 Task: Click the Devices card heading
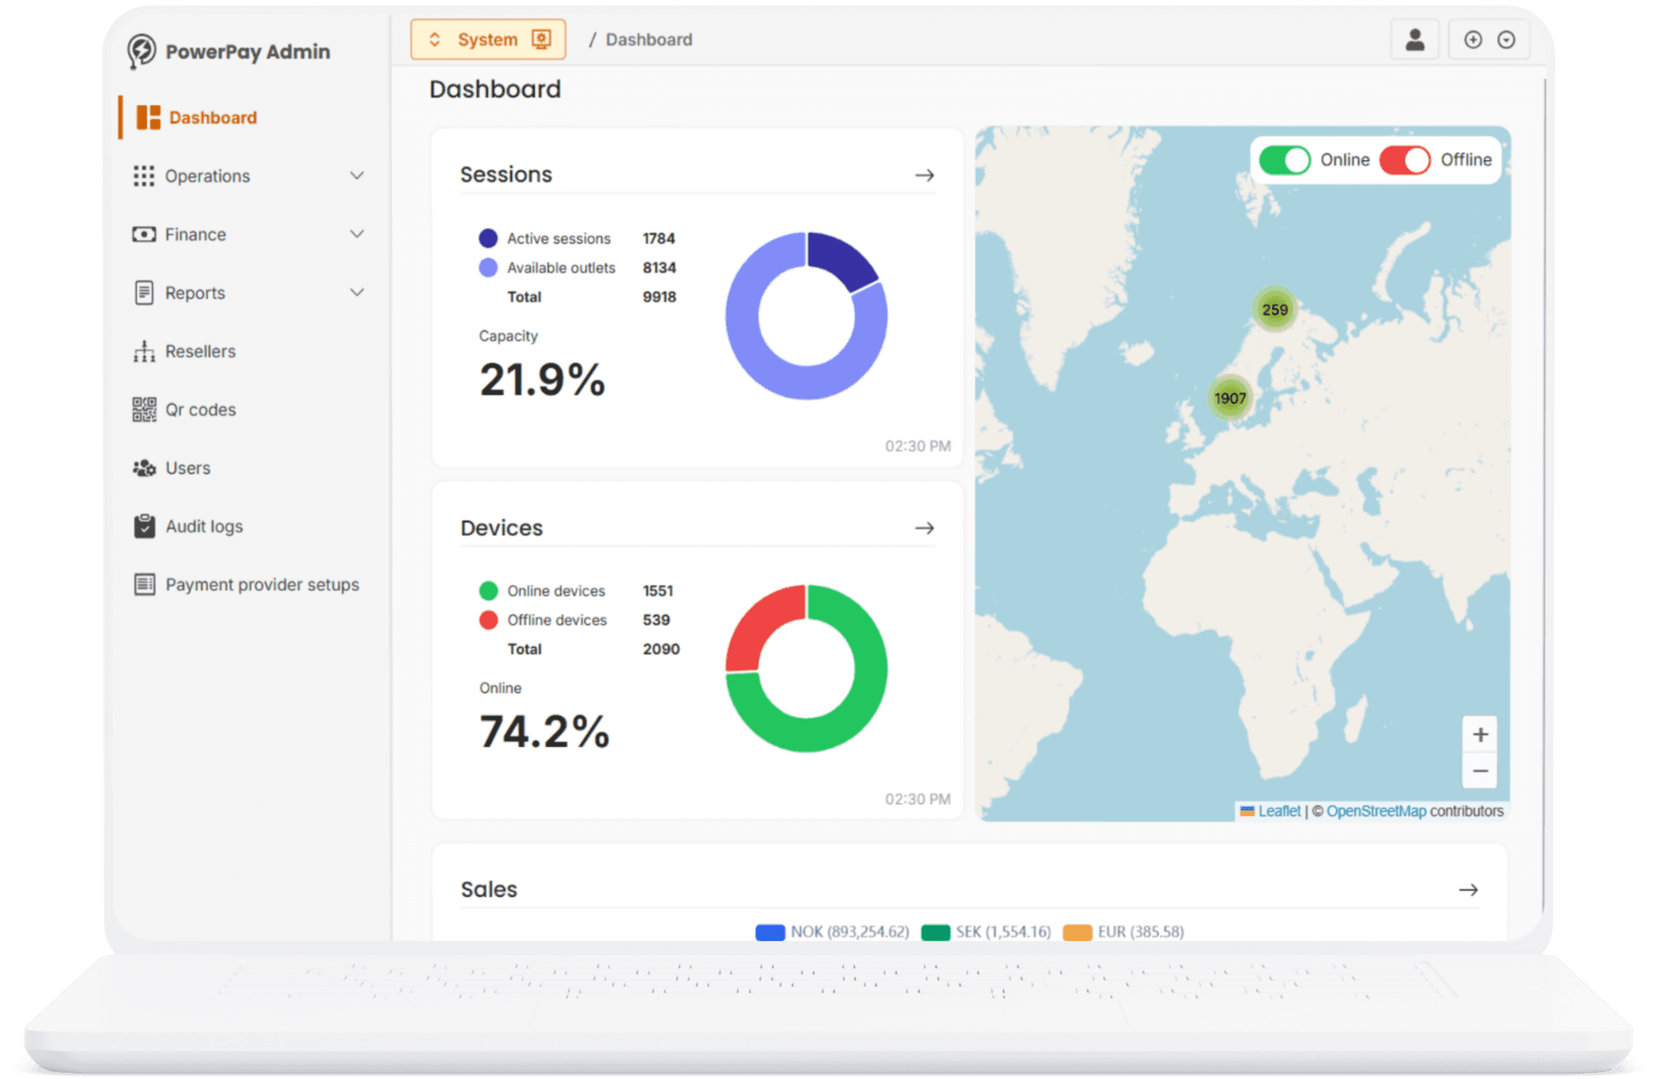[501, 528]
